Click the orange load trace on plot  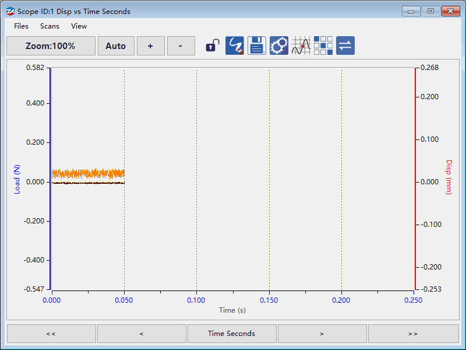click(x=87, y=174)
